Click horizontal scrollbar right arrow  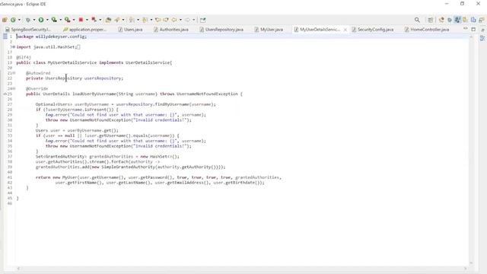click(465, 269)
